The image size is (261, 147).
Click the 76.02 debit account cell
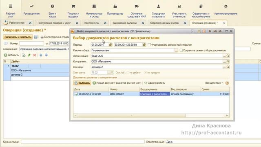19,66
